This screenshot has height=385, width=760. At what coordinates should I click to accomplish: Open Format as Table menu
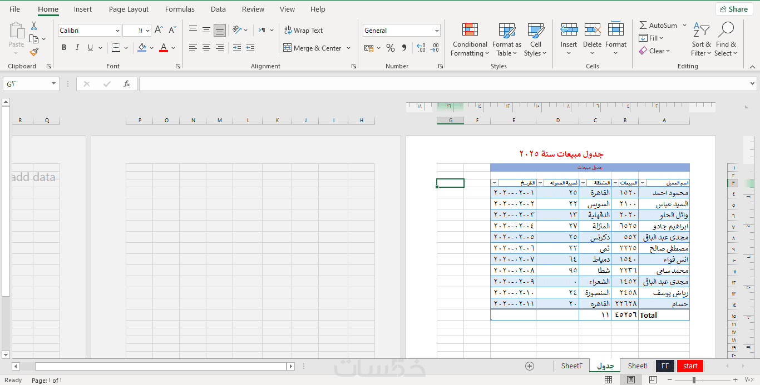[x=507, y=39]
